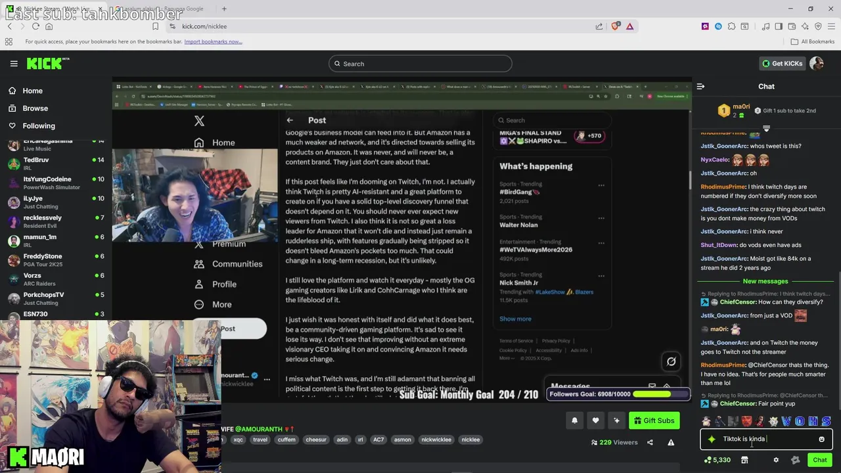Open mamun_1m channel in Following list
The height and width of the screenshot is (473, 841).
[x=56, y=240]
